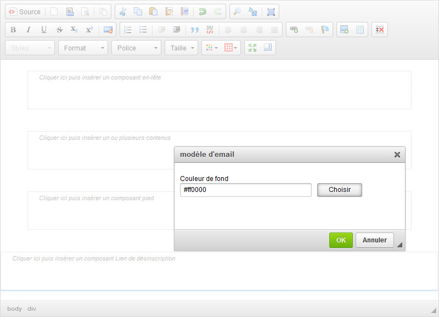
Task: Open the Police font dropdown
Action: tap(137, 48)
